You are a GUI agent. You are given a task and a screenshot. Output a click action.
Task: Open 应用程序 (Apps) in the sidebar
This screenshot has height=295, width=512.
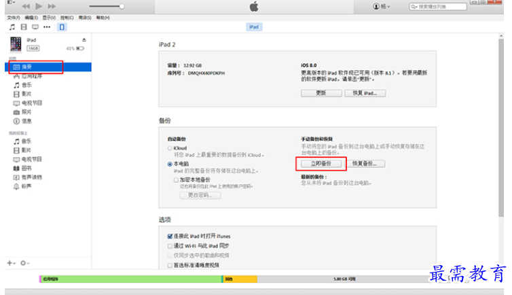pyautogui.click(x=32, y=76)
